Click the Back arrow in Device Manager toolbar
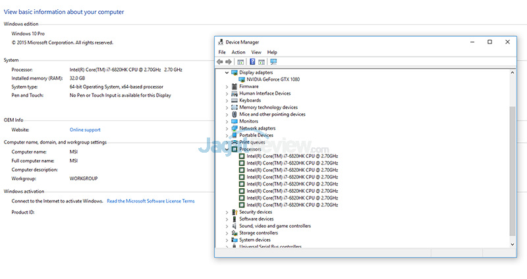This screenshot has width=527, height=279. click(x=220, y=62)
